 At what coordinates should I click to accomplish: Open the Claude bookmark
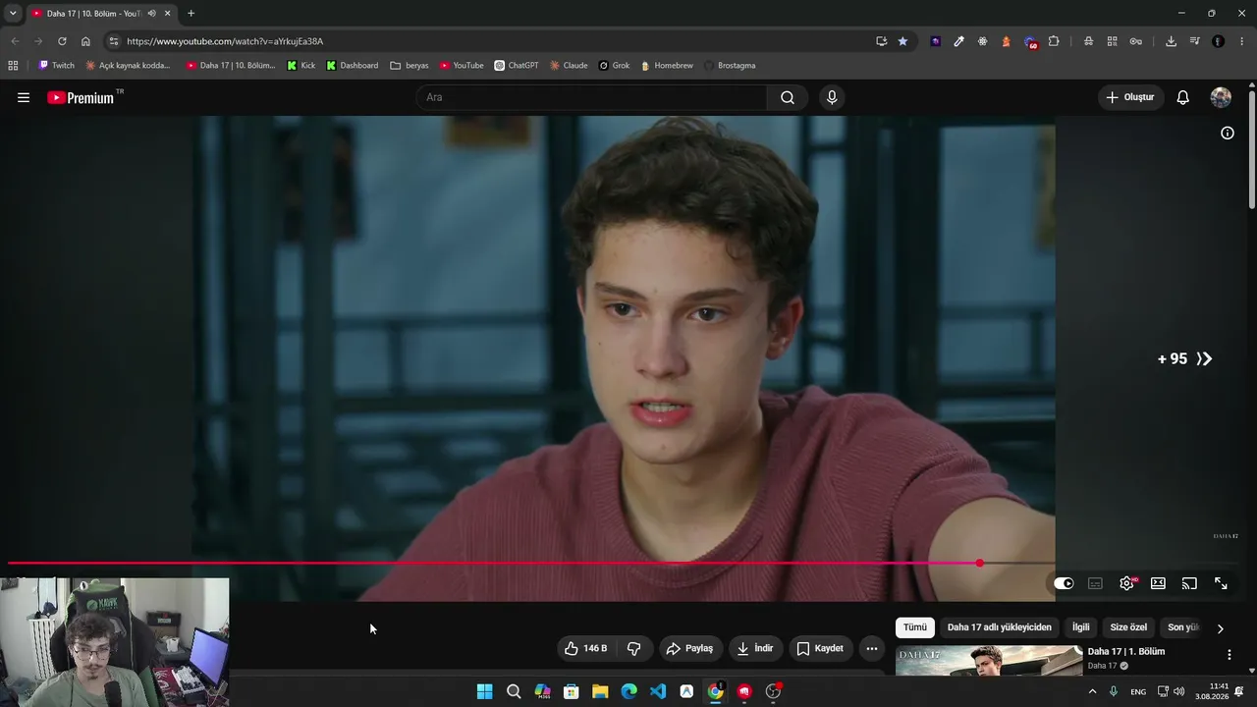pyautogui.click(x=569, y=66)
